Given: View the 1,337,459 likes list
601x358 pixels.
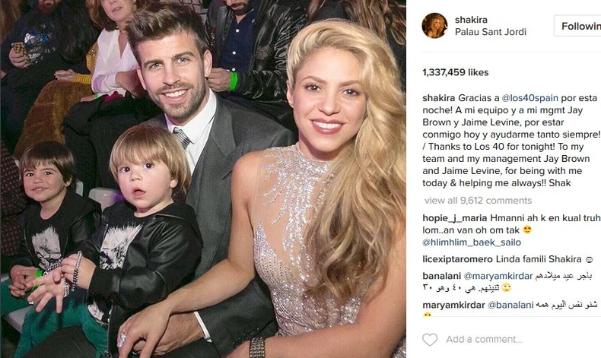Looking at the screenshot, I should tap(456, 72).
